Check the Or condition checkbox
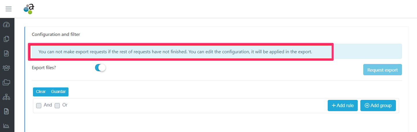Image resolution: width=417 pixels, height=132 pixels. (x=57, y=106)
